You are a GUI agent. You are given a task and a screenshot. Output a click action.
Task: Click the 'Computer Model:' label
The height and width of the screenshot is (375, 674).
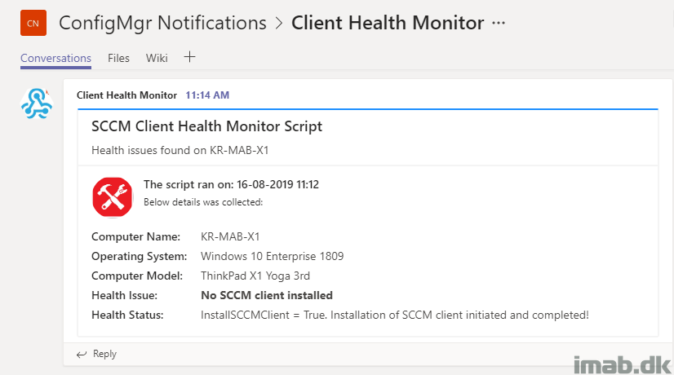click(x=137, y=276)
